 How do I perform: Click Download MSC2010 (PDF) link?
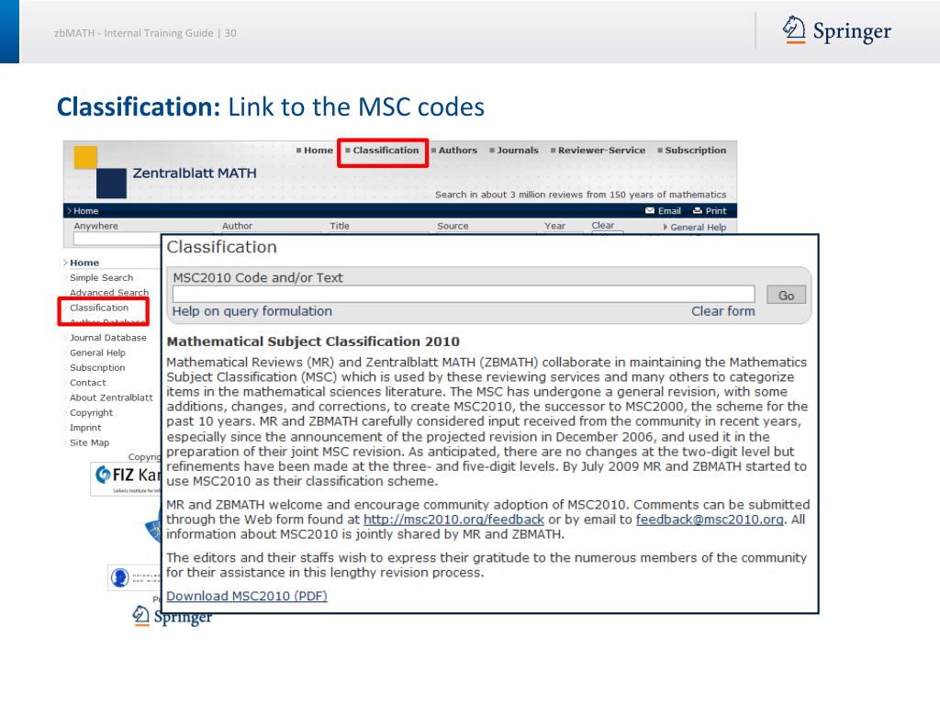[246, 596]
